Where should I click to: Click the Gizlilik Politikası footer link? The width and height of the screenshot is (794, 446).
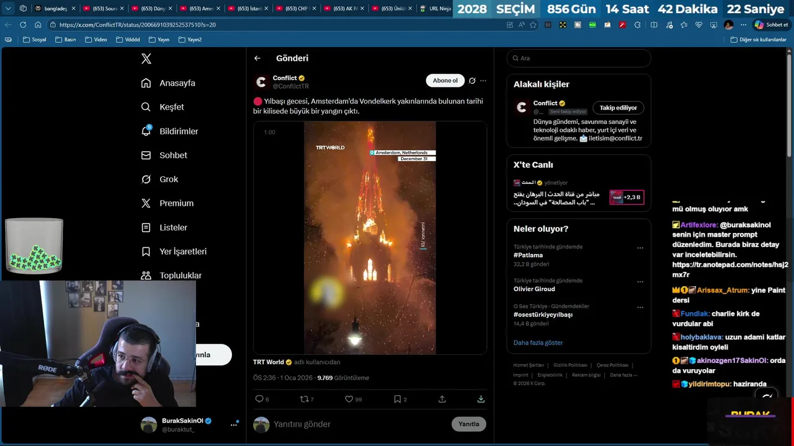(x=570, y=365)
